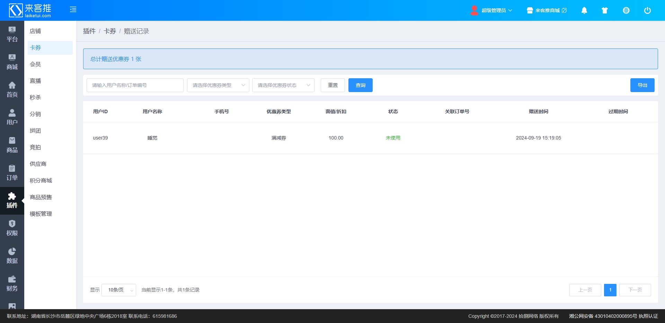This screenshot has width=665, height=323.
Task: Go to the 数据 data section
Action: pyautogui.click(x=12, y=256)
